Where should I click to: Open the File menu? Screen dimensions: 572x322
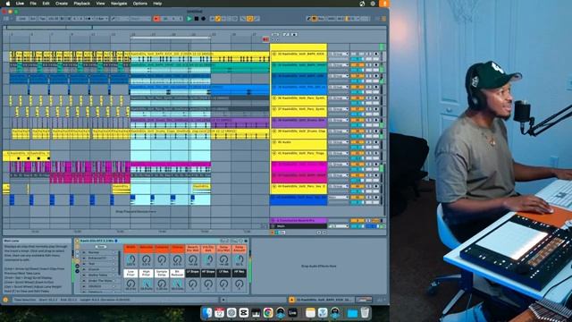(x=33, y=4)
